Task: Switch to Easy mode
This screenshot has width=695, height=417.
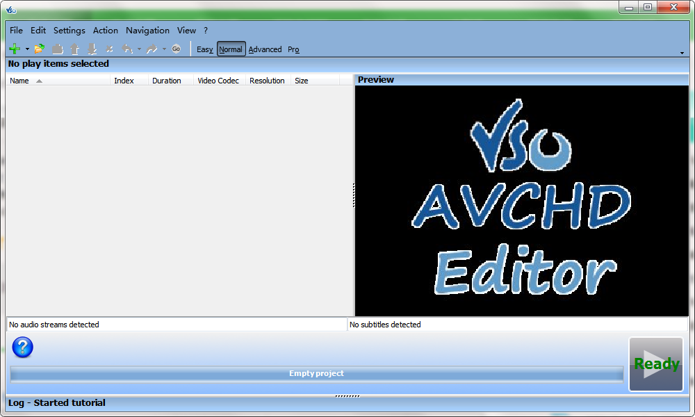Action: pyautogui.click(x=204, y=49)
